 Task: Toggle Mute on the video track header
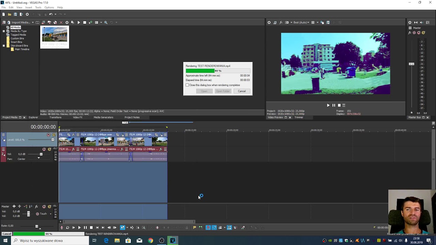point(49,135)
